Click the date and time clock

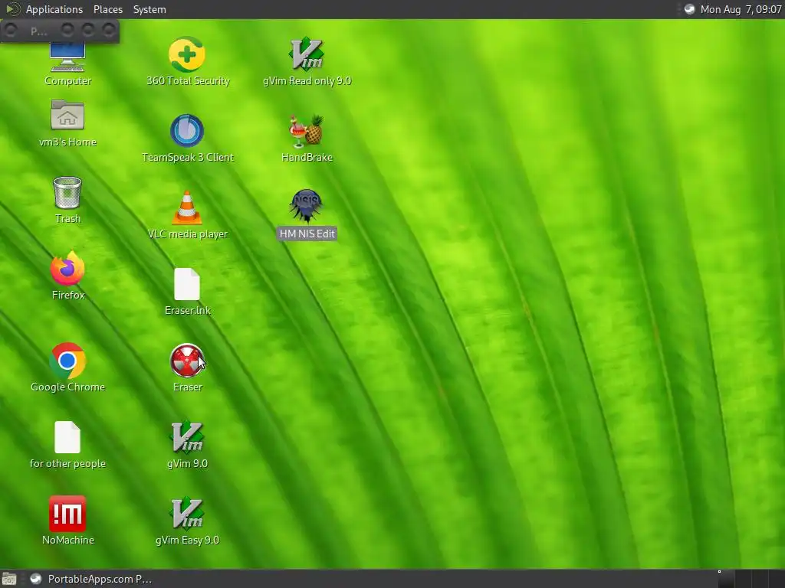pyautogui.click(x=741, y=9)
